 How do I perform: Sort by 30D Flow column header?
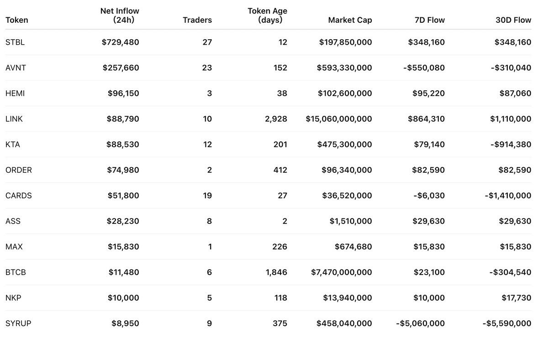(x=513, y=20)
